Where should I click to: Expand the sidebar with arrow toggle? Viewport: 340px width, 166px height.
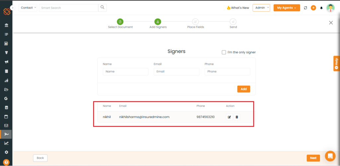pyautogui.click(x=13, y=8)
